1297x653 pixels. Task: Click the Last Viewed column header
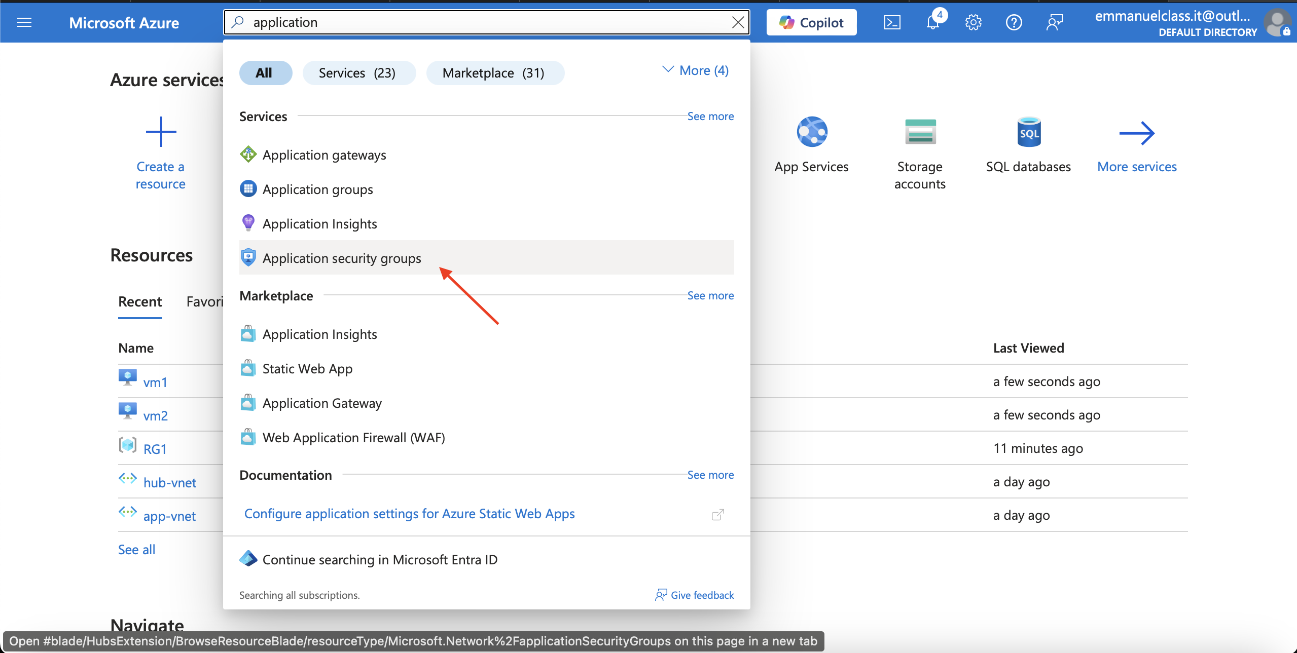pyautogui.click(x=1028, y=348)
